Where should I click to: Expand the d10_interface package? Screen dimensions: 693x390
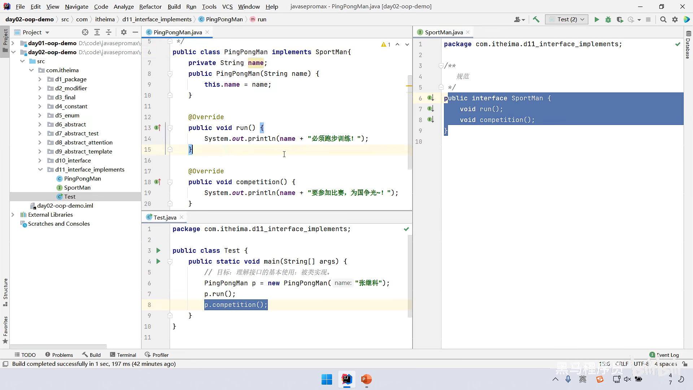tap(40, 160)
